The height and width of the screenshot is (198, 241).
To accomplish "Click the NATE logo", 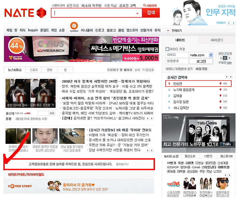I will [25, 13].
